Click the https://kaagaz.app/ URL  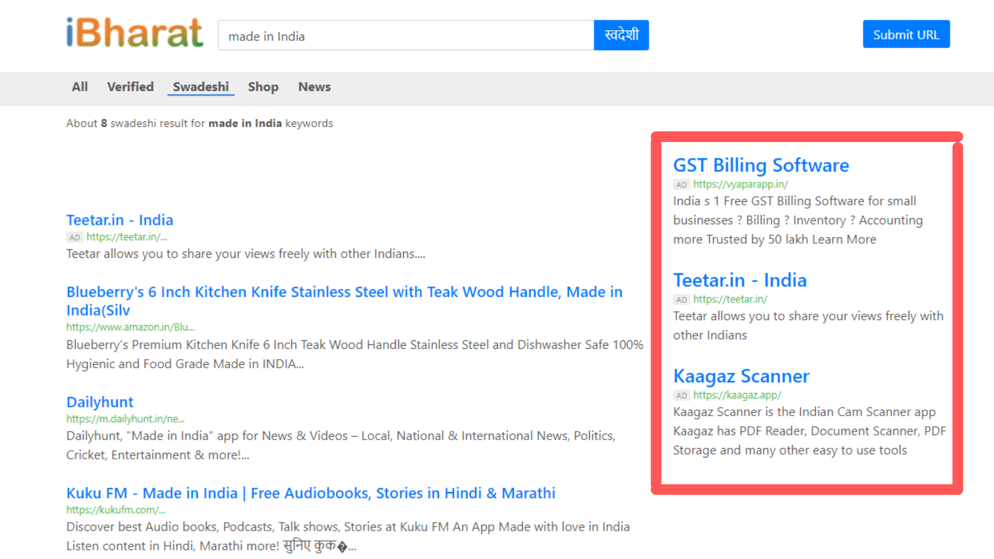[x=737, y=395]
